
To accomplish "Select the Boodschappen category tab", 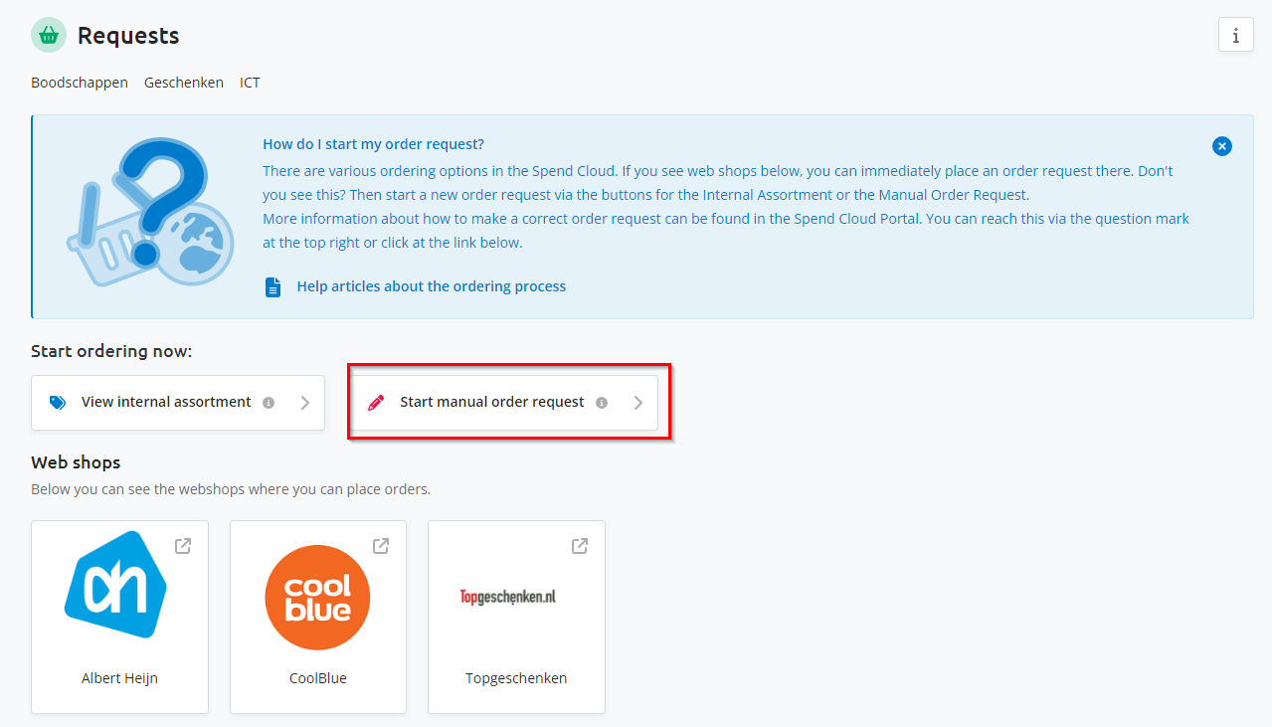I will tap(80, 83).
